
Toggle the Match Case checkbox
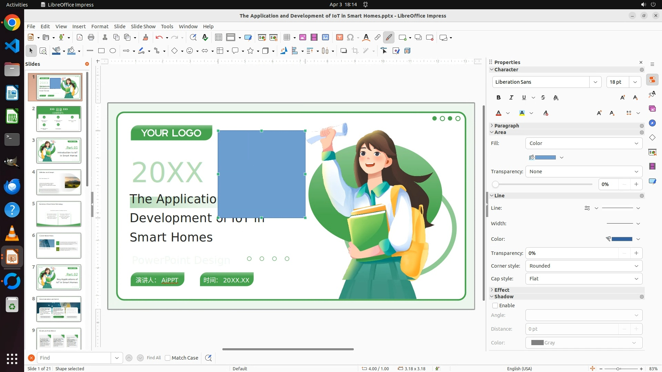[x=168, y=358]
